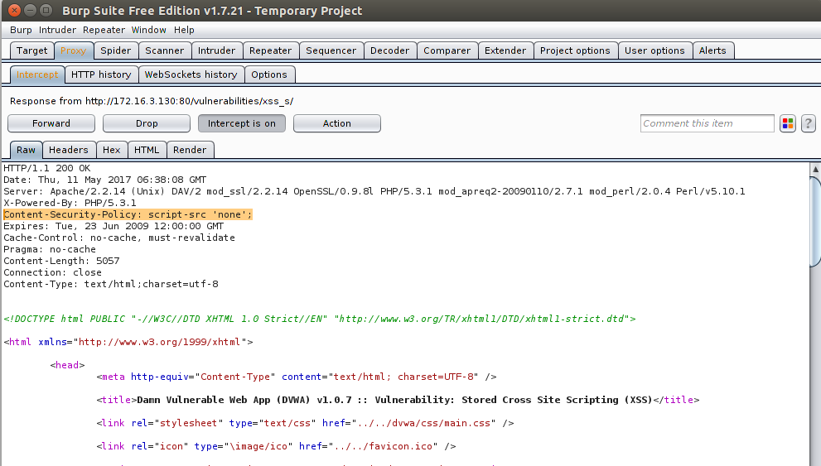
Task: Select the Decoder tab
Action: [389, 50]
